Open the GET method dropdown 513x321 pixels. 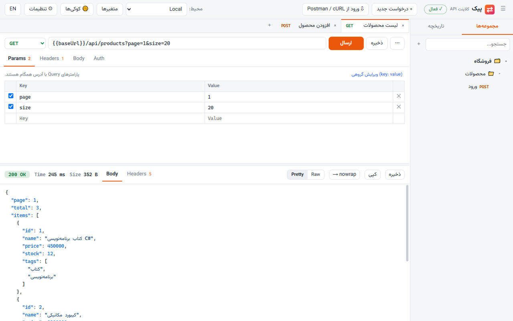[25, 43]
